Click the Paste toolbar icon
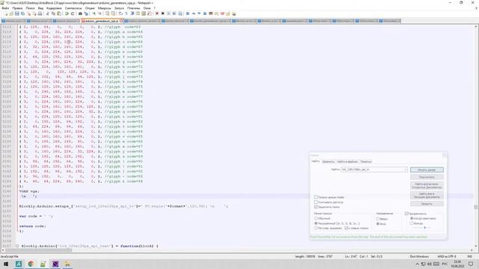479x269 pixels. click(59, 13)
